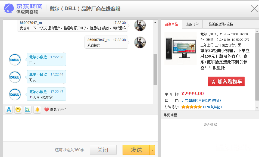Click the 发送 send button
This screenshot has height=157, width=259.
136,150
